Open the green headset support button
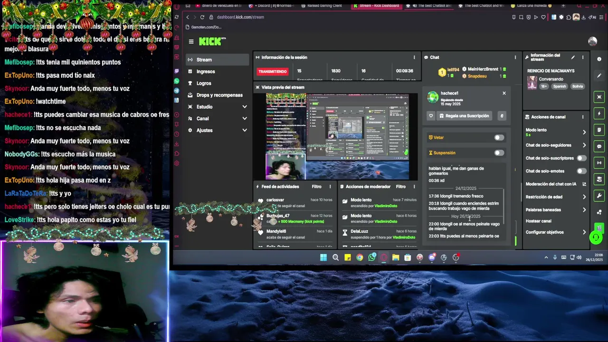This screenshot has height=342, width=608. pyautogui.click(x=596, y=237)
